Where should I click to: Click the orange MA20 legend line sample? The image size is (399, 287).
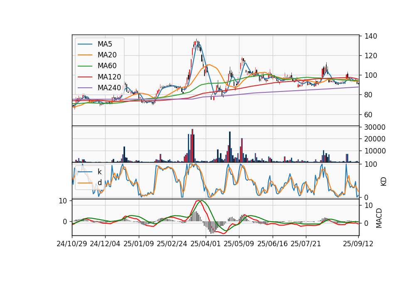click(x=85, y=55)
